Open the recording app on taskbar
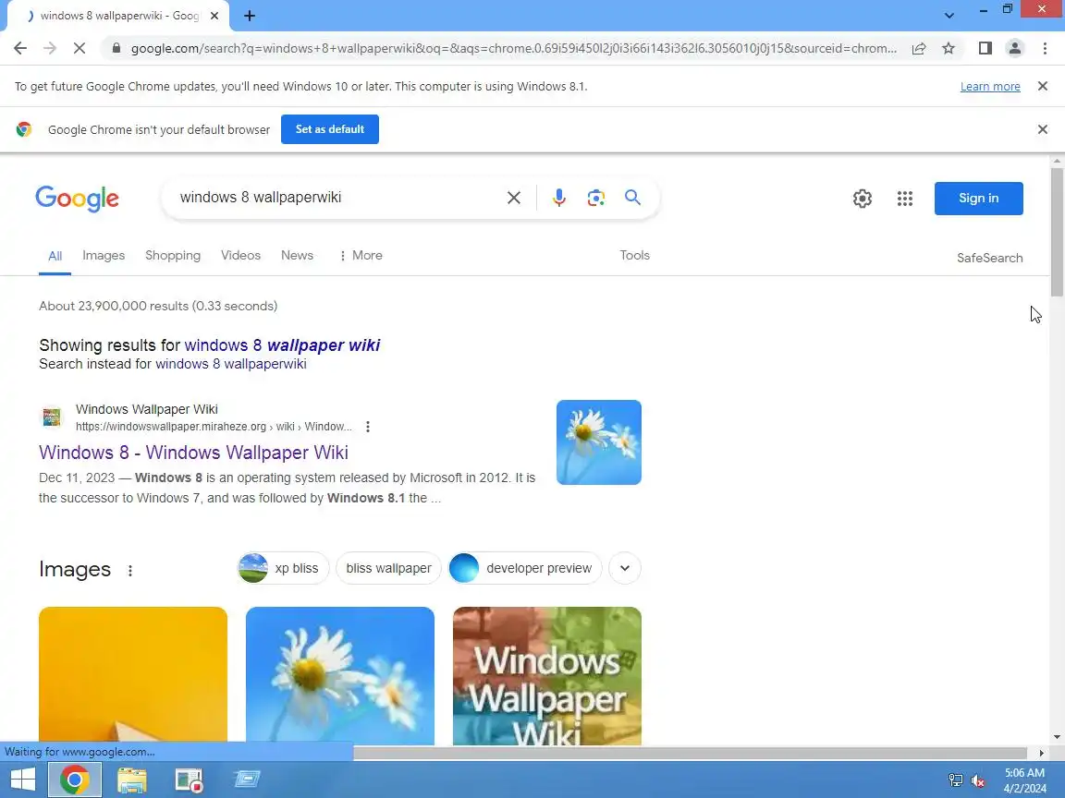The width and height of the screenshot is (1065, 798). (x=189, y=779)
